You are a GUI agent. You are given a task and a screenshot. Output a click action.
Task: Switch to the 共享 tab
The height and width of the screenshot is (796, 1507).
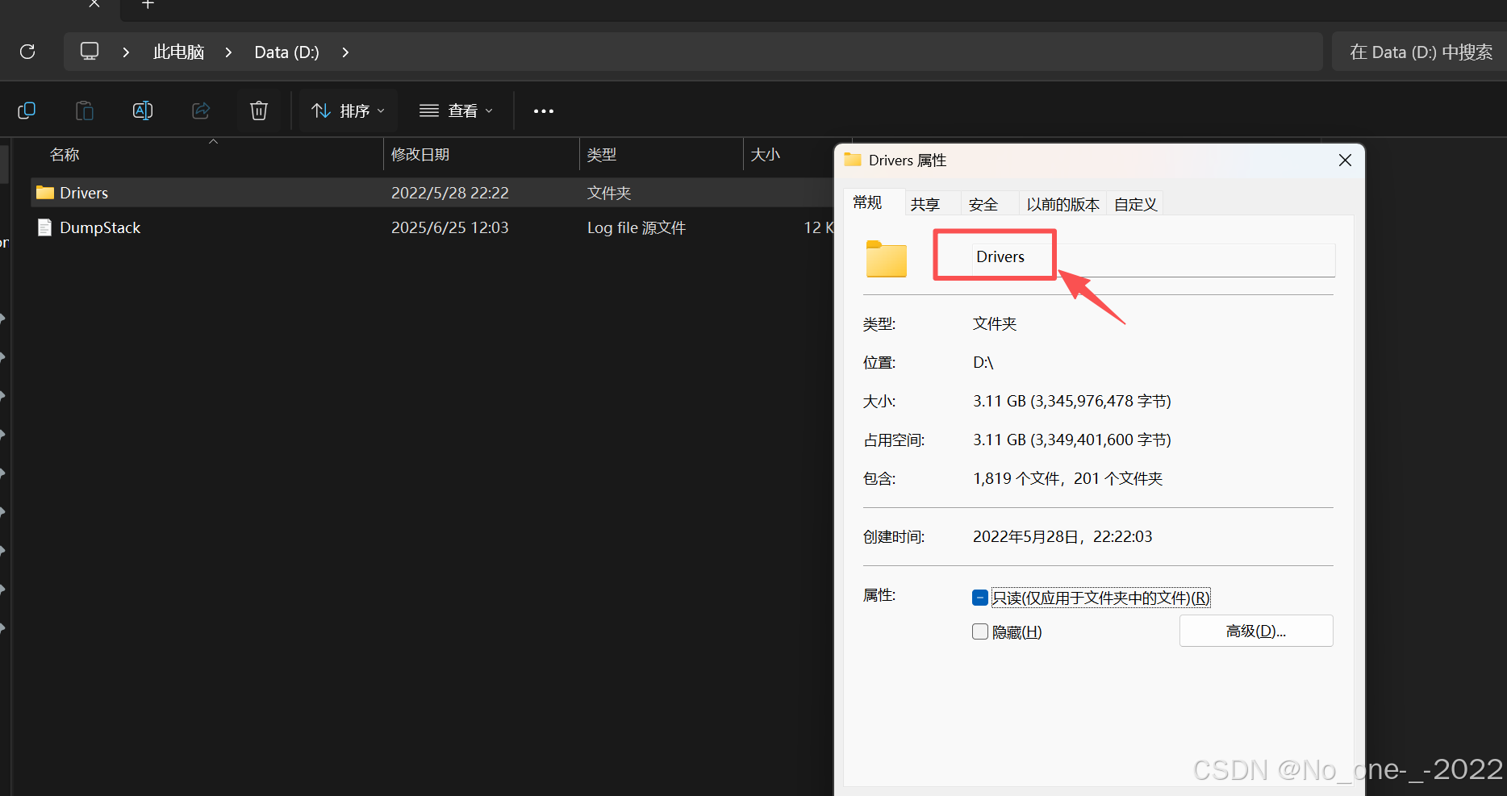coord(925,204)
